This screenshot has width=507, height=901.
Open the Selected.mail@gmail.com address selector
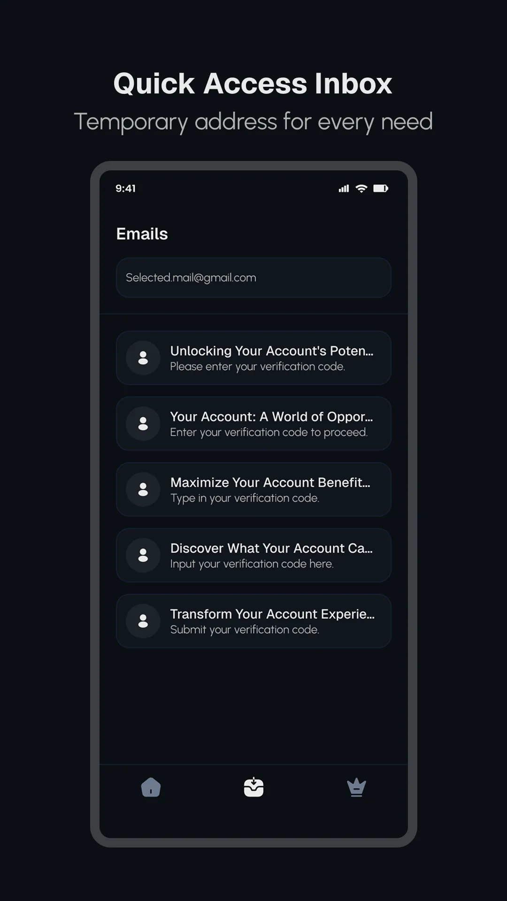tap(253, 277)
